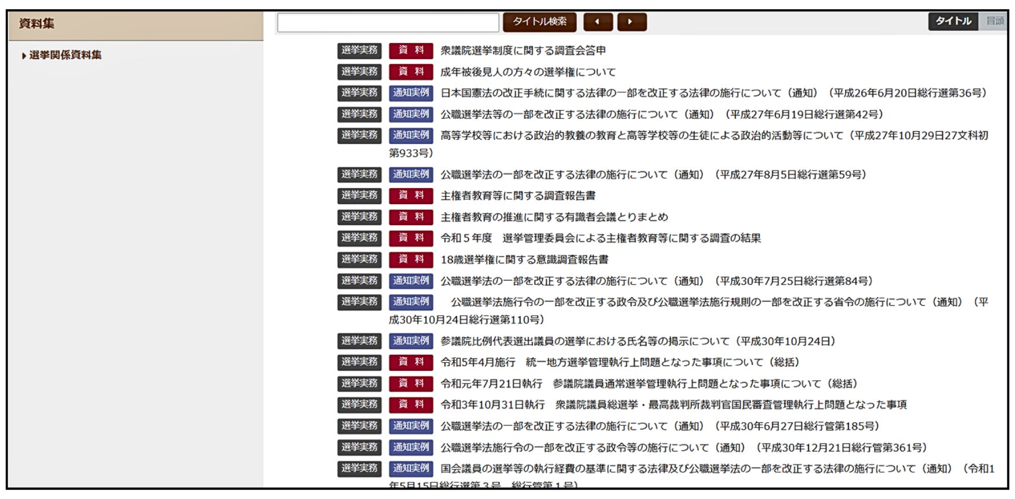Click 資料 tag beside 令和５年度 entry
The image size is (1015, 499).
point(411,238)
